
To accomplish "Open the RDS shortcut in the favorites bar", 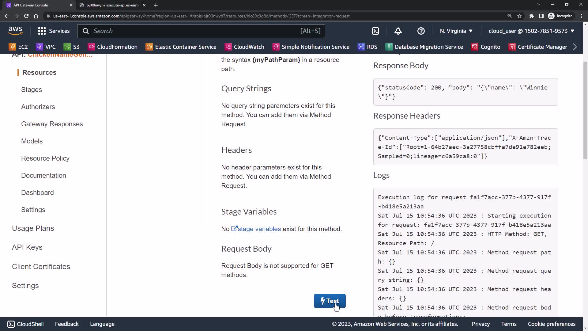I will click(x=367, y=47).
